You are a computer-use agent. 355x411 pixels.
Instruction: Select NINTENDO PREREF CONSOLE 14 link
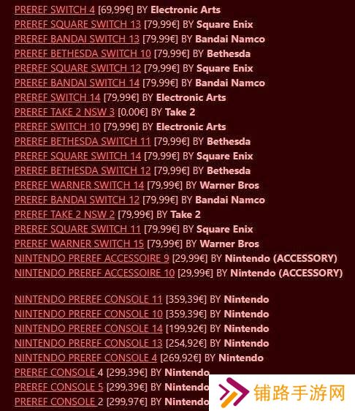[88, 328]
